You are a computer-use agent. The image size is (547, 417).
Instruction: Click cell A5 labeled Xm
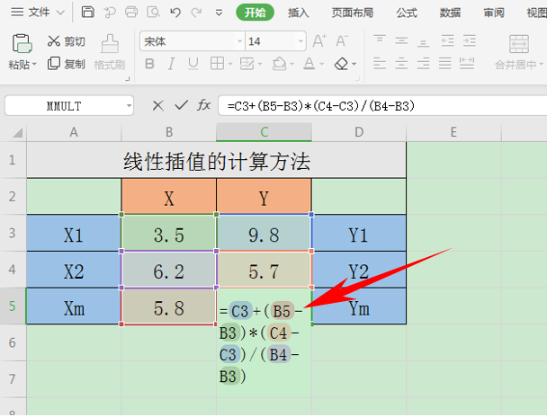[74, 306]
